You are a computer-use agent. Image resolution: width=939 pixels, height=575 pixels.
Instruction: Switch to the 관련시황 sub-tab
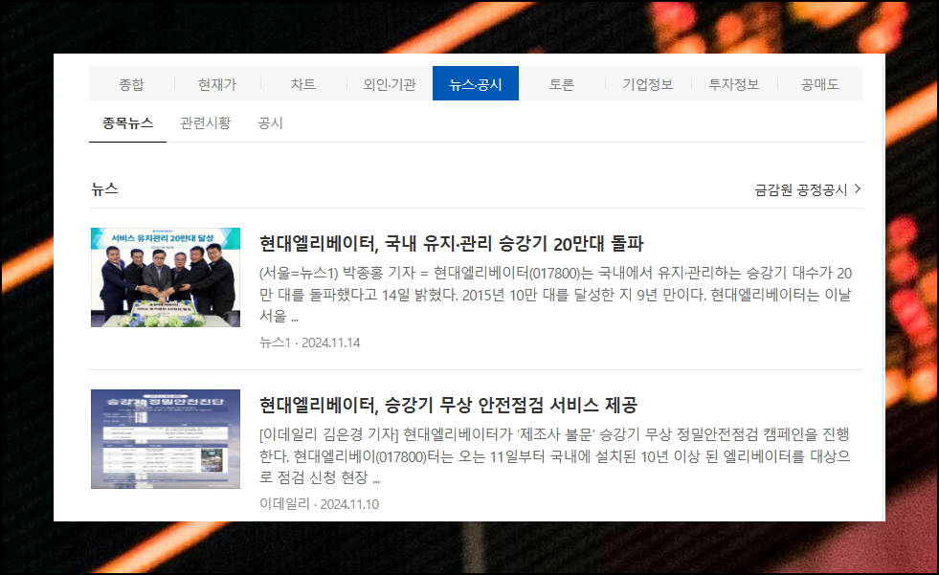[x=206, y=123]
